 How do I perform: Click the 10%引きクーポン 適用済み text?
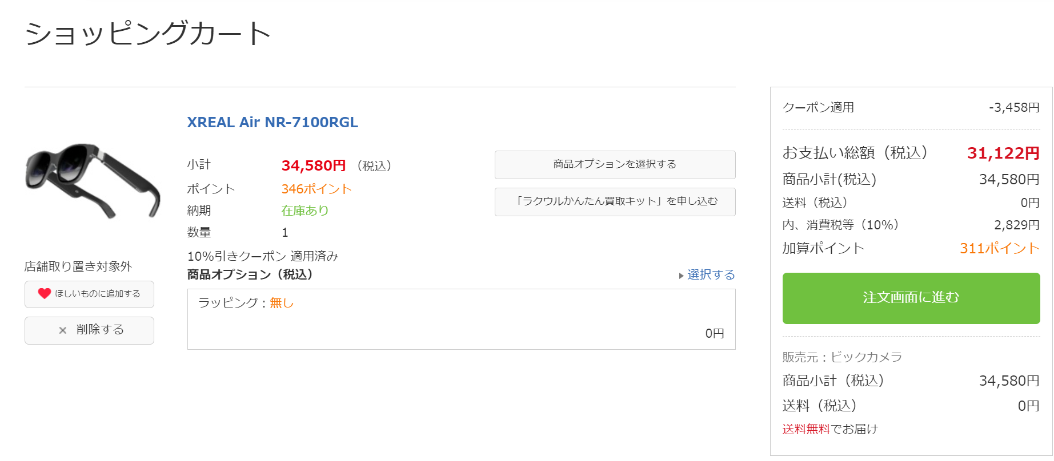click(263, 256)
